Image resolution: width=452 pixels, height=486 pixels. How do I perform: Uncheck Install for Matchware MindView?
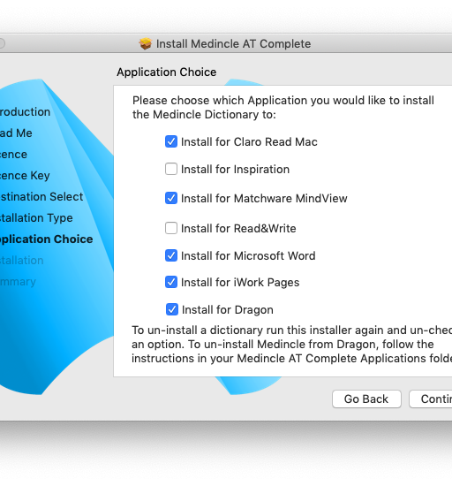coord(171,198)
